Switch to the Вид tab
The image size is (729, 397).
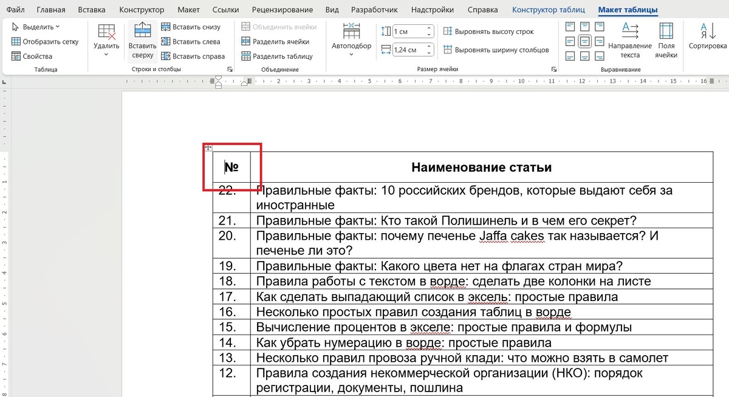pos(332,10)
